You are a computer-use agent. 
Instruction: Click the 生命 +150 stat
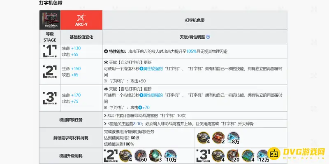(x=71, y=68)
